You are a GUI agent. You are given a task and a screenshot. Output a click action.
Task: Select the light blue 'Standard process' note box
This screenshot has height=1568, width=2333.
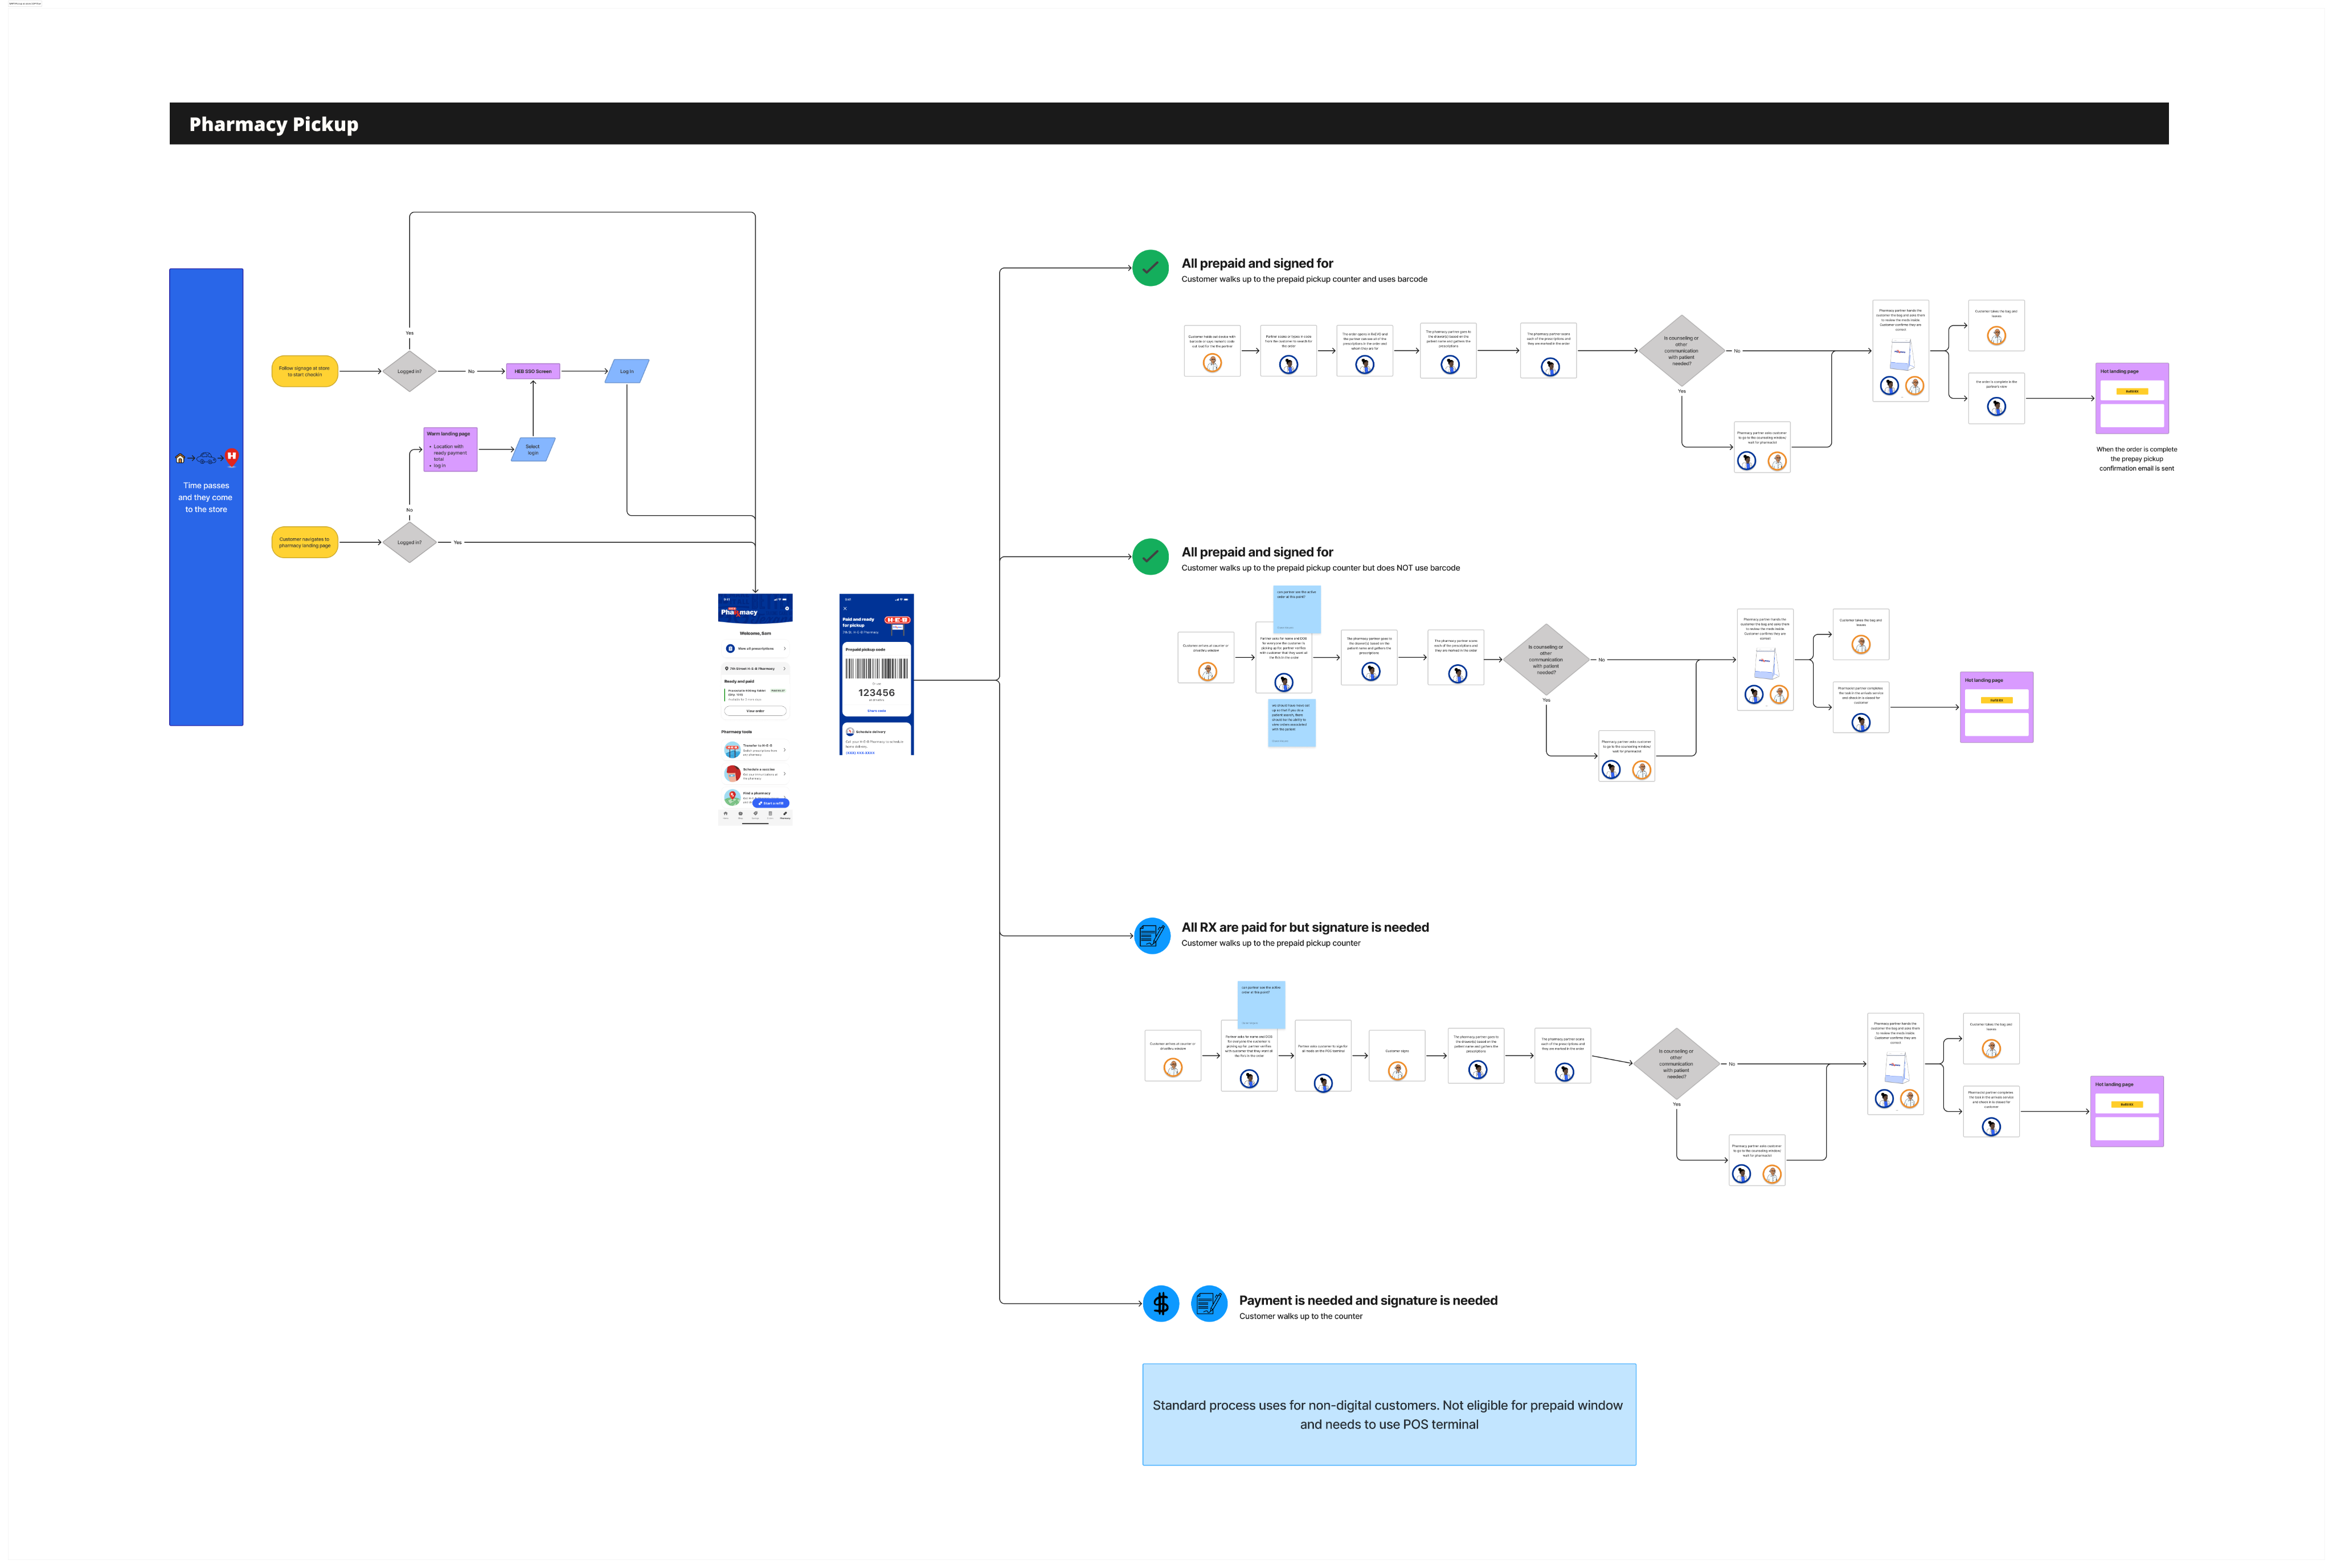pos(1388,1414)
